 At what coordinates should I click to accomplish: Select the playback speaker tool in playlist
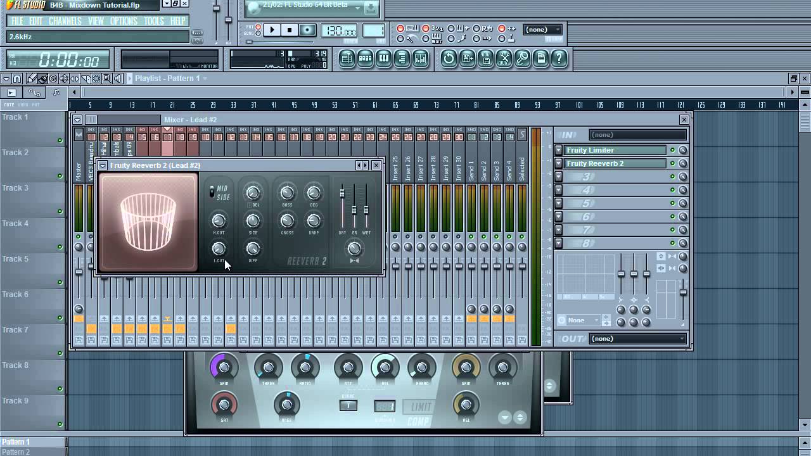[x=118, y=79]
